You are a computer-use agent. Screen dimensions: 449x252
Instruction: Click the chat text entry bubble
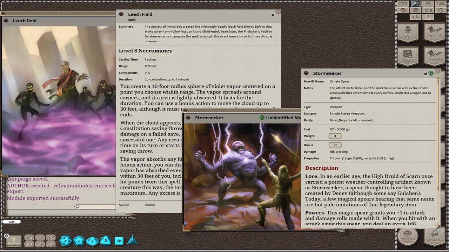[77, 206]
